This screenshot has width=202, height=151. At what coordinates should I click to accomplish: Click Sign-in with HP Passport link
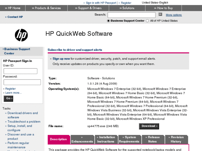101,3
